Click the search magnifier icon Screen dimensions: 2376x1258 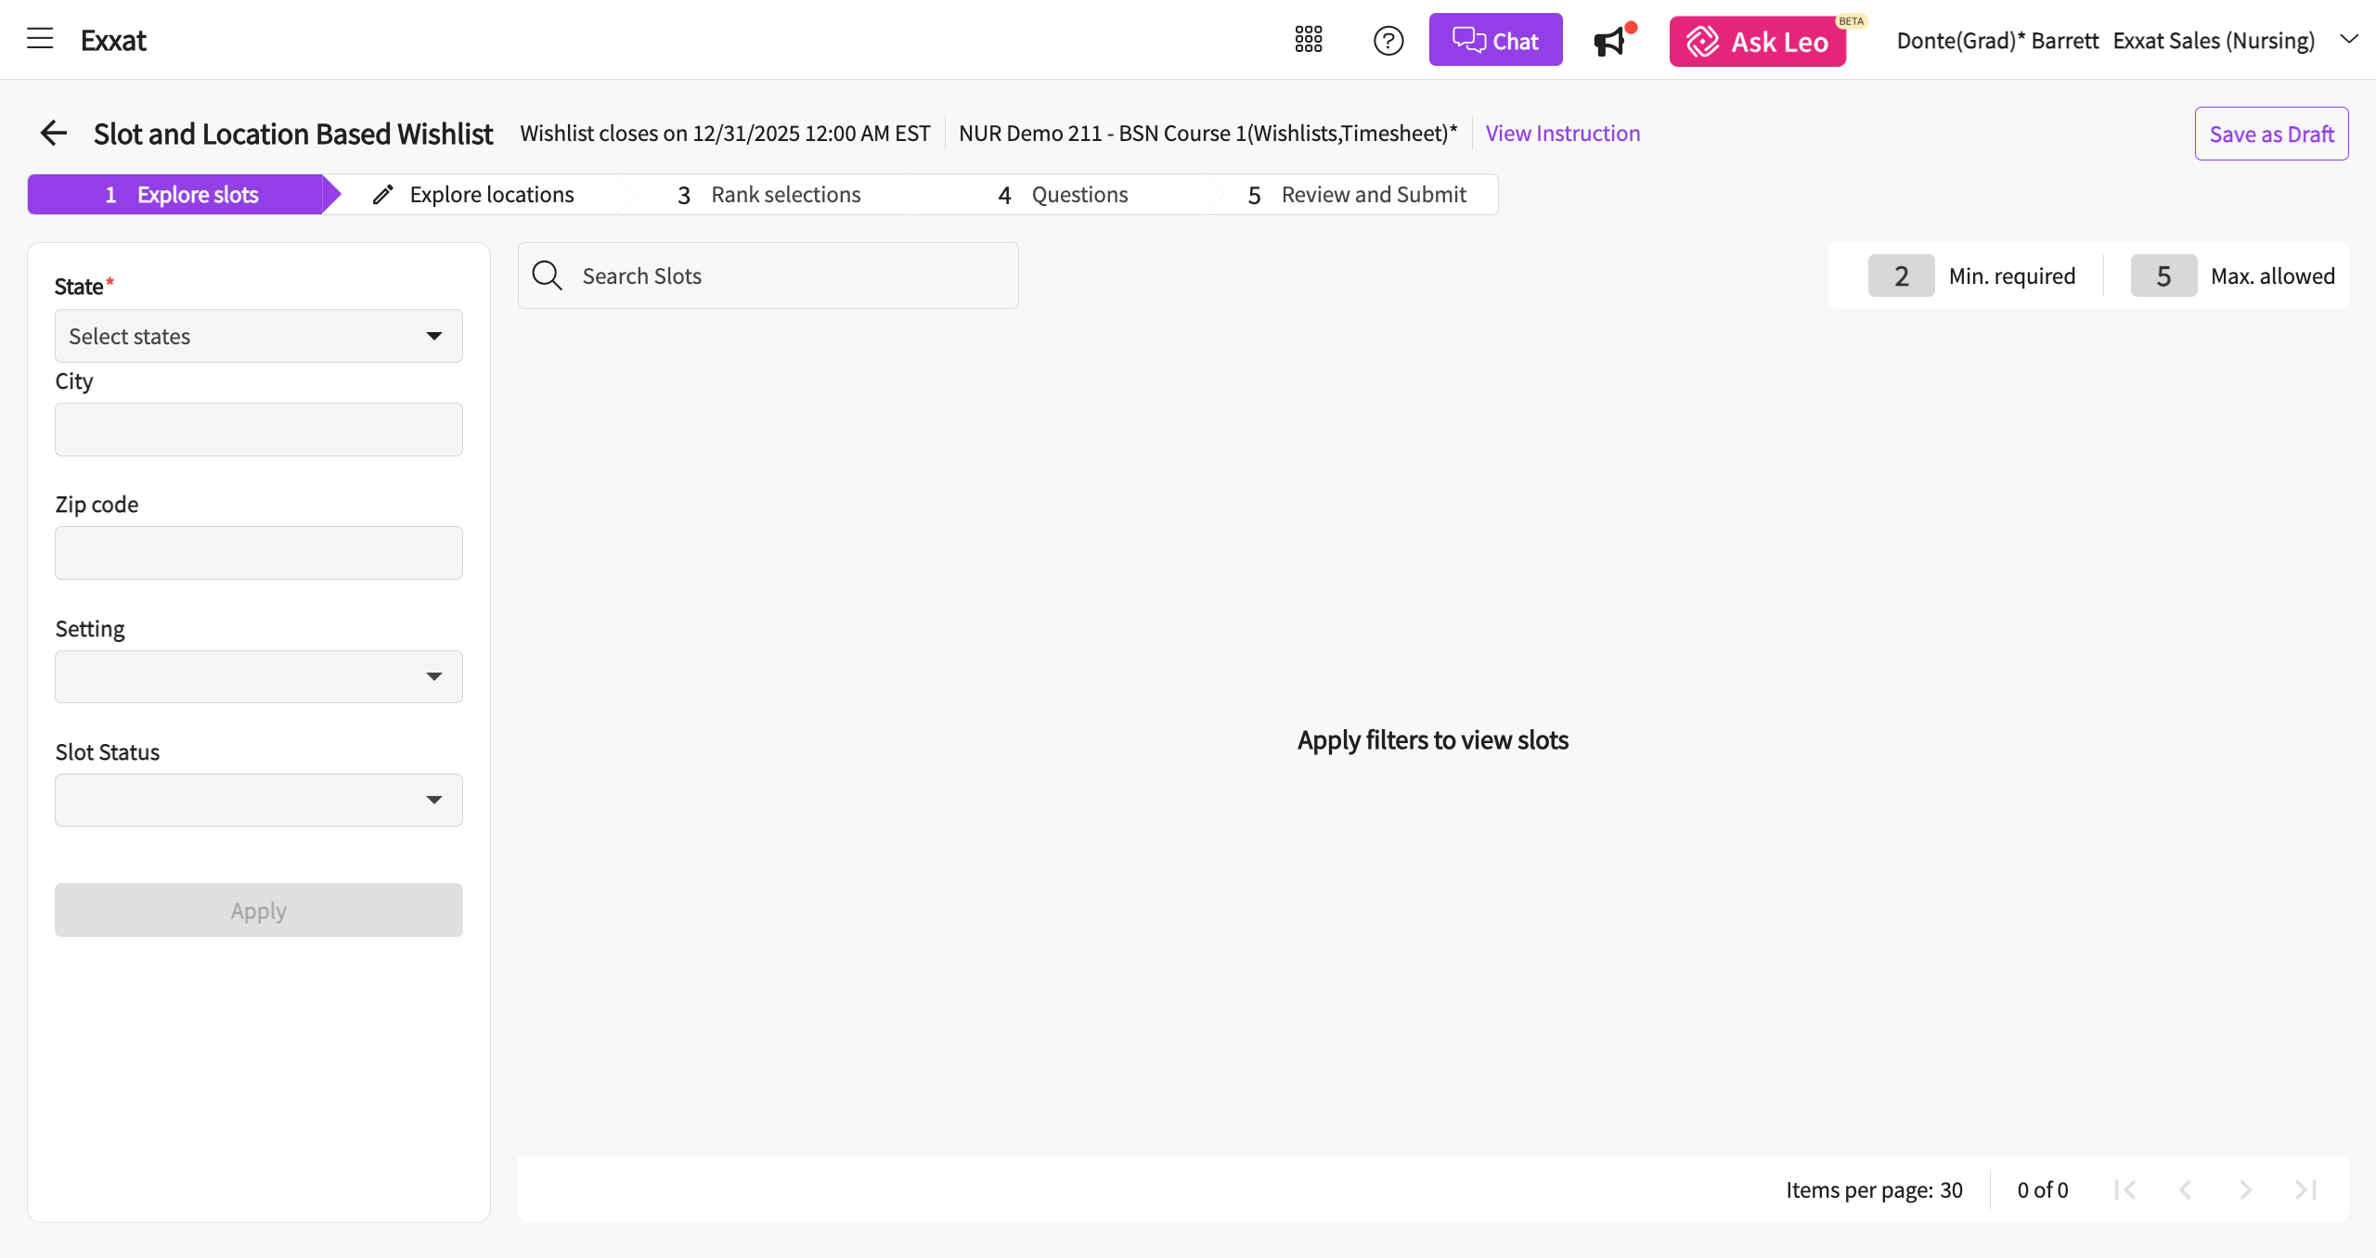547,276
